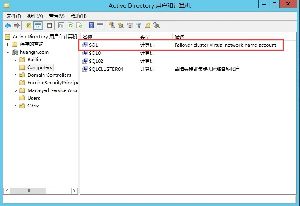The height and width of the screenshot is (206, 300).
Task: Click the tree pane scroll right arrow
Action: tap(74, 191)
